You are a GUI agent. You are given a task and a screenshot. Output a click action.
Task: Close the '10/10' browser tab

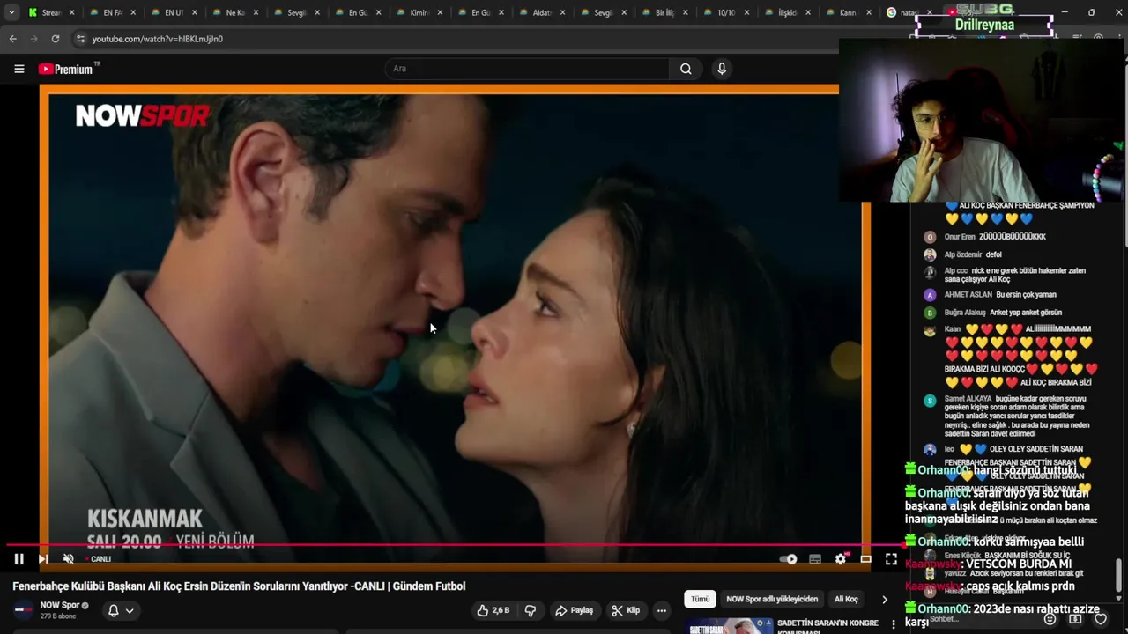pyautogui.click(x=746, y=12)
